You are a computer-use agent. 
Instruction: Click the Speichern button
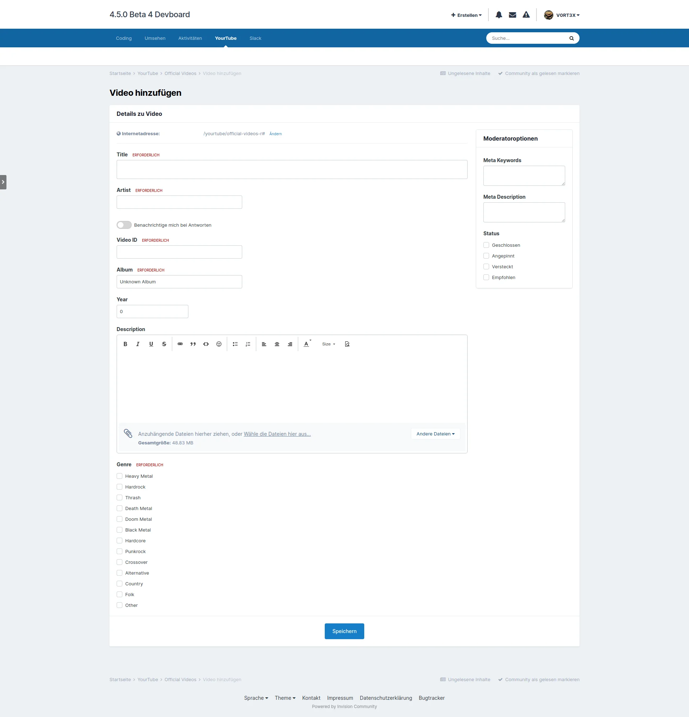344,631
